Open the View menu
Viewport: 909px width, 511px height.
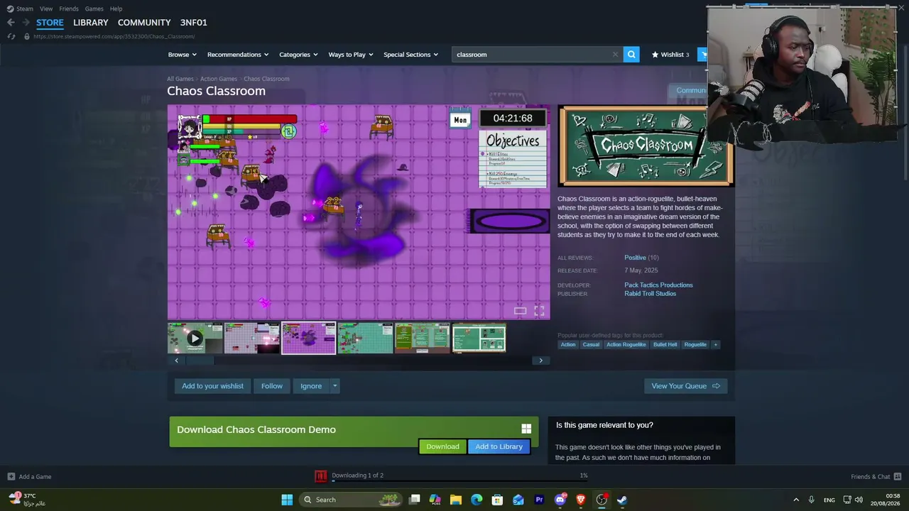[46, 9]
